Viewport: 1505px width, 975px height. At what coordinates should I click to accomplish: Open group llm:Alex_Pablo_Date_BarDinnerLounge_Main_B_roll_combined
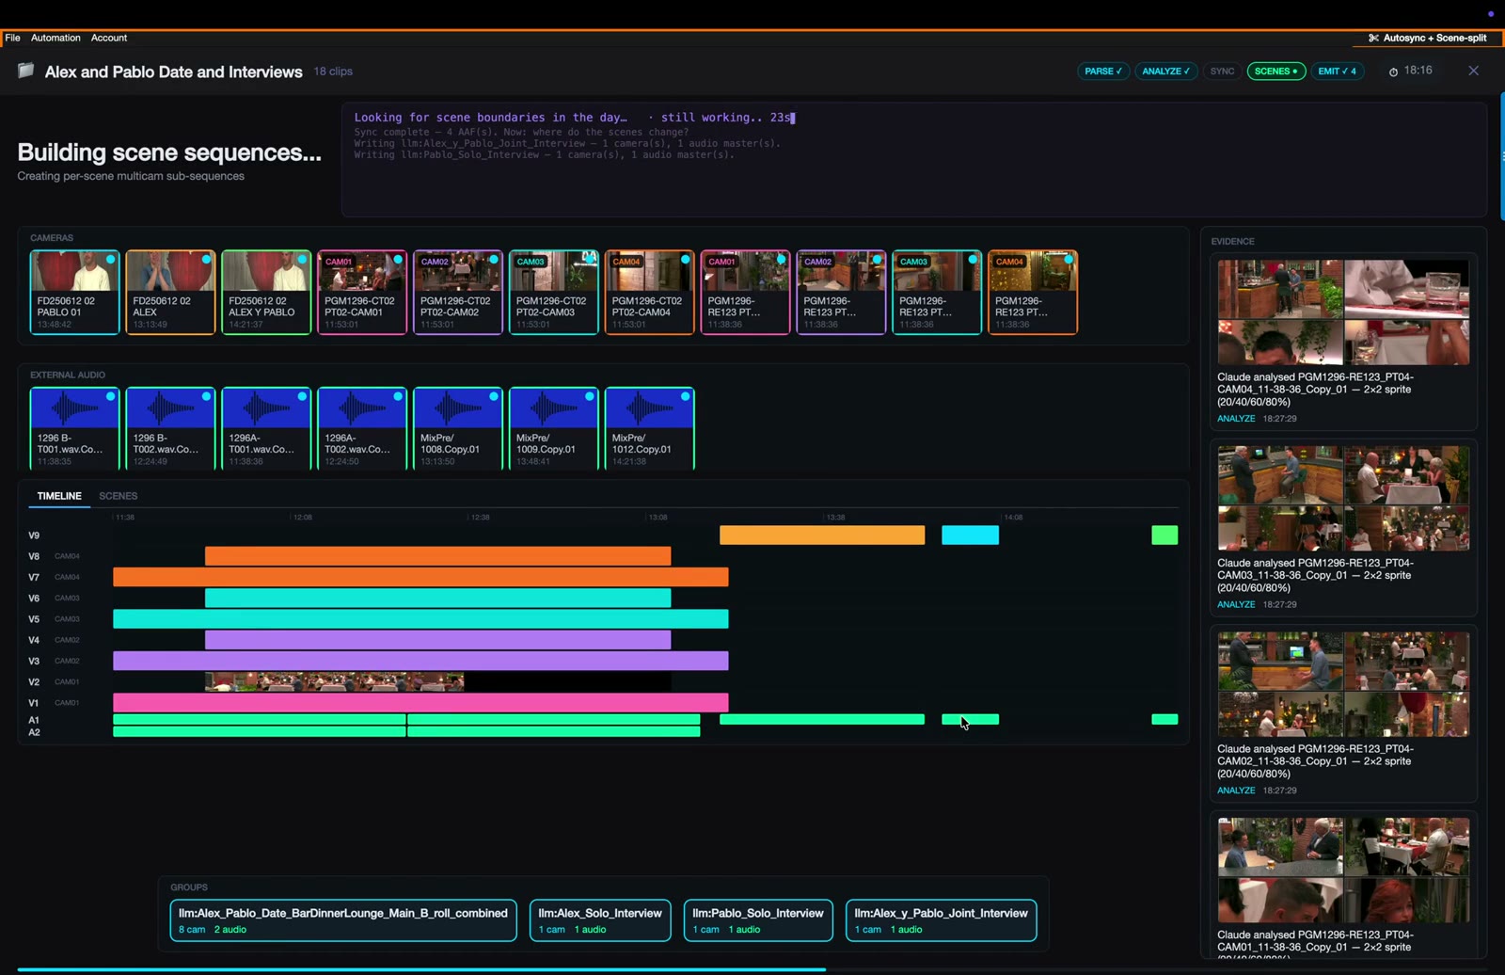(343, 920)
